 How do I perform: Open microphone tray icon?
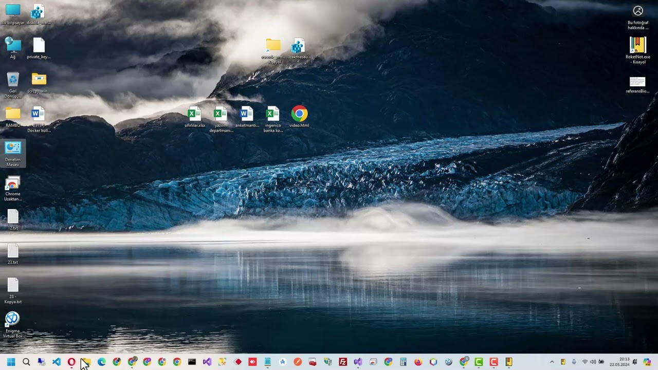click(574, 362)
